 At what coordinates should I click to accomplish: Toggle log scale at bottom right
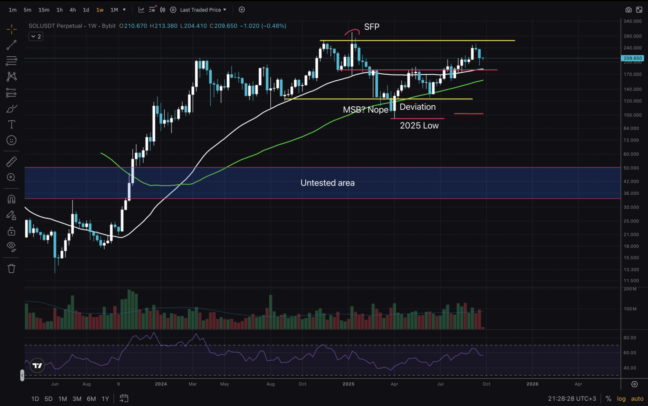click(x=621, y=399)
